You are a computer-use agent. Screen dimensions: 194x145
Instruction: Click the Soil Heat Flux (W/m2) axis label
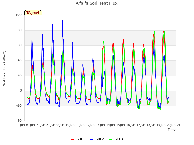(4, 68)
